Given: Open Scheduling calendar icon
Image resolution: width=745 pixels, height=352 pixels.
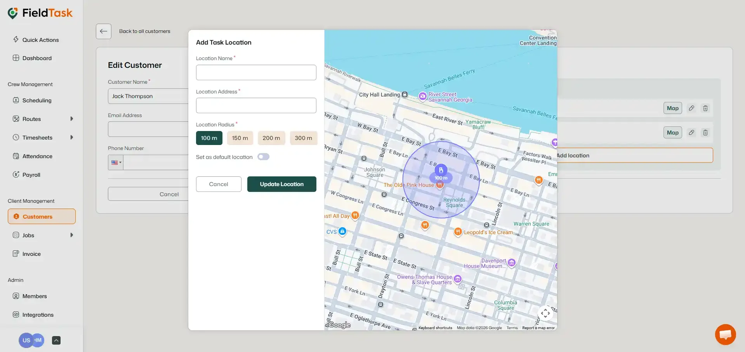Looking at the screenshot, I should click(x=16, y=100).
